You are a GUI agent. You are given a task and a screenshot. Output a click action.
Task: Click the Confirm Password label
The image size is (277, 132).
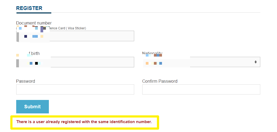(160, 81)
